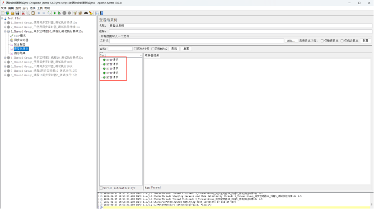Click the green Start test toolbar icon

[x=55, y=13]
